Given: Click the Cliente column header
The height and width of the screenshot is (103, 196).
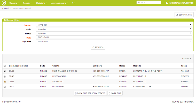Looking at the screenshot, I should click(56, 66).
